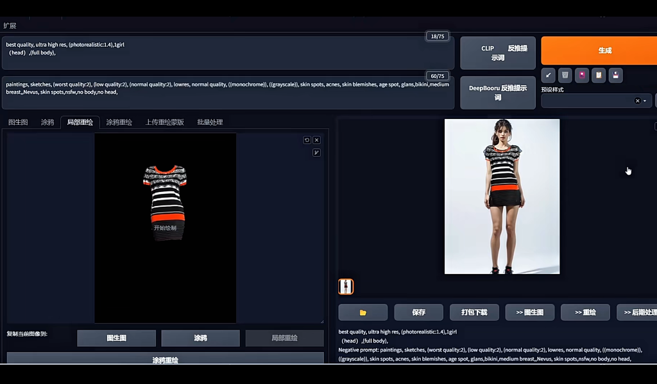Remove the image with canvas X icon

317,140
